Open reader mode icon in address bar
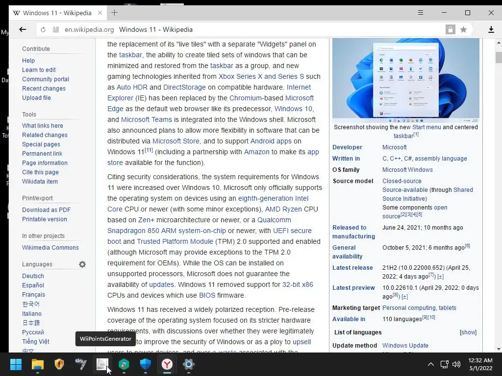This screenshot has width=502, height=376. point(56,30)
